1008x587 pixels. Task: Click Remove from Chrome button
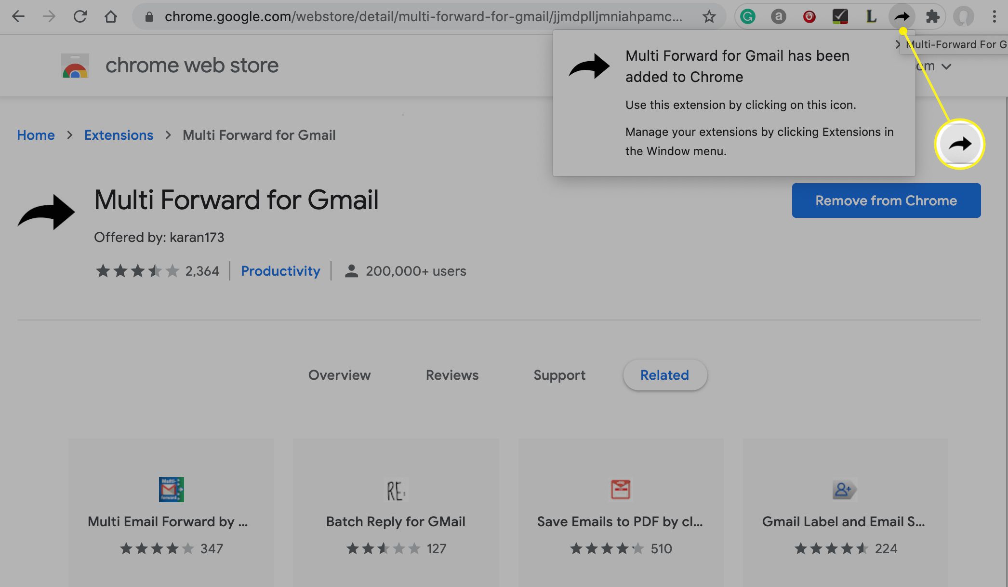886,200
